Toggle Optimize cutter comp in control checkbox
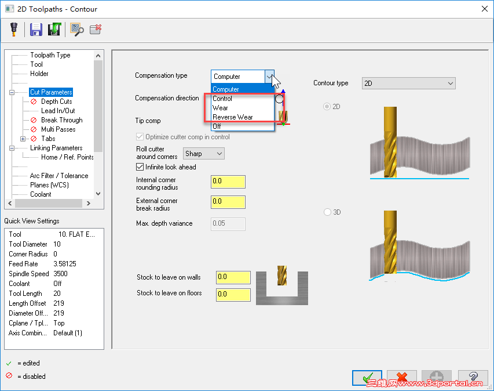 (x=140, y=137)
